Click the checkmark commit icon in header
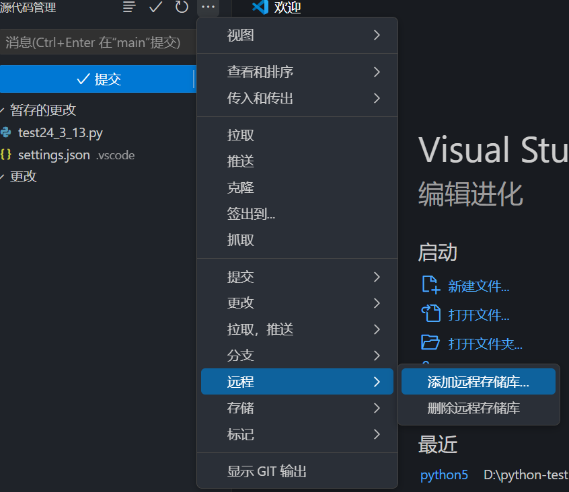The height and width of the screenshot is (492, 569). [x=155, y=7]
